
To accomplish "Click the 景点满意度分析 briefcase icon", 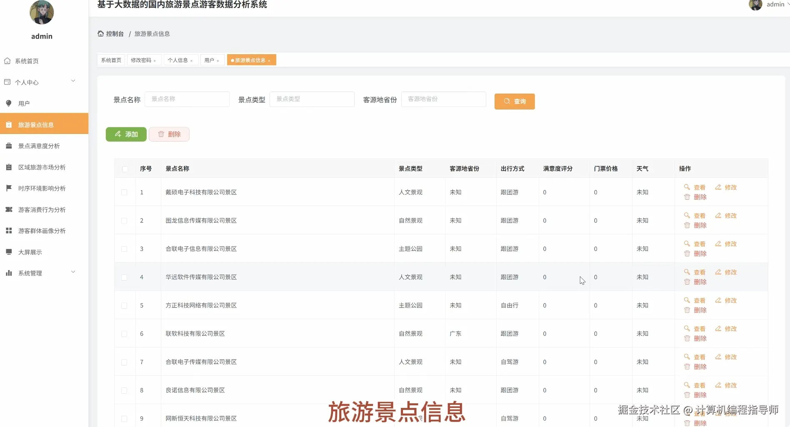I will pos(9,146).
